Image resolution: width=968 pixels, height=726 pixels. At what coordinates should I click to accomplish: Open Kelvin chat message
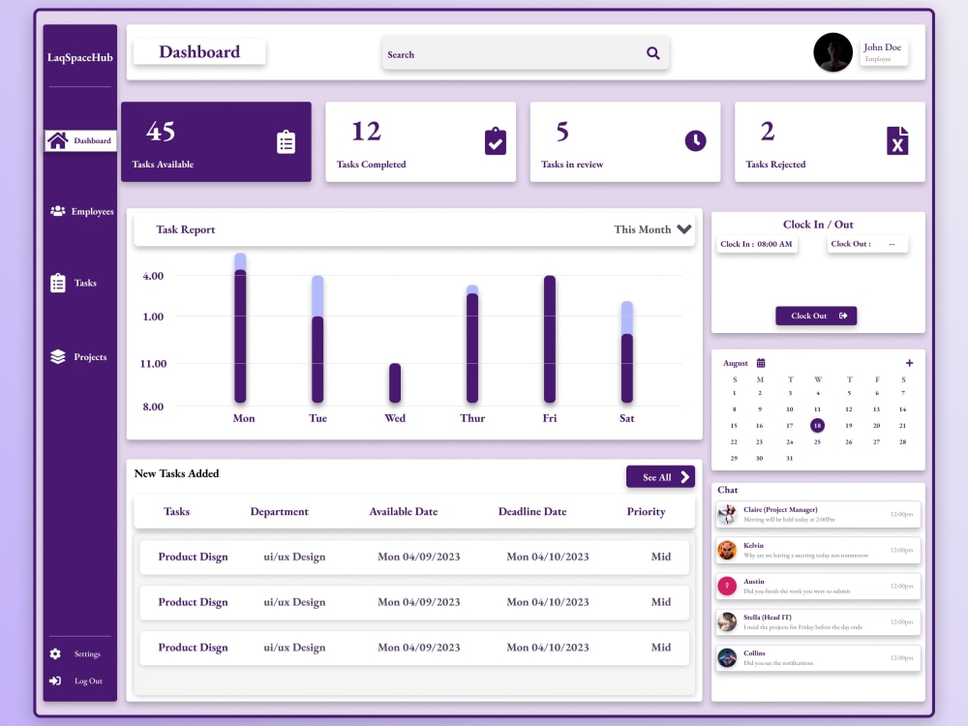click(818, 550)
